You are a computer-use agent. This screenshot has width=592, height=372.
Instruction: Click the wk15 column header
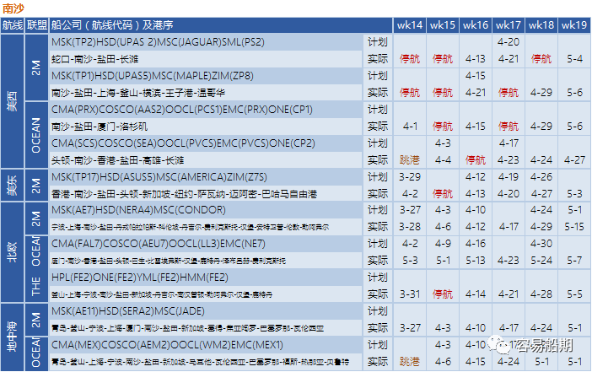[x=443, y=25]
